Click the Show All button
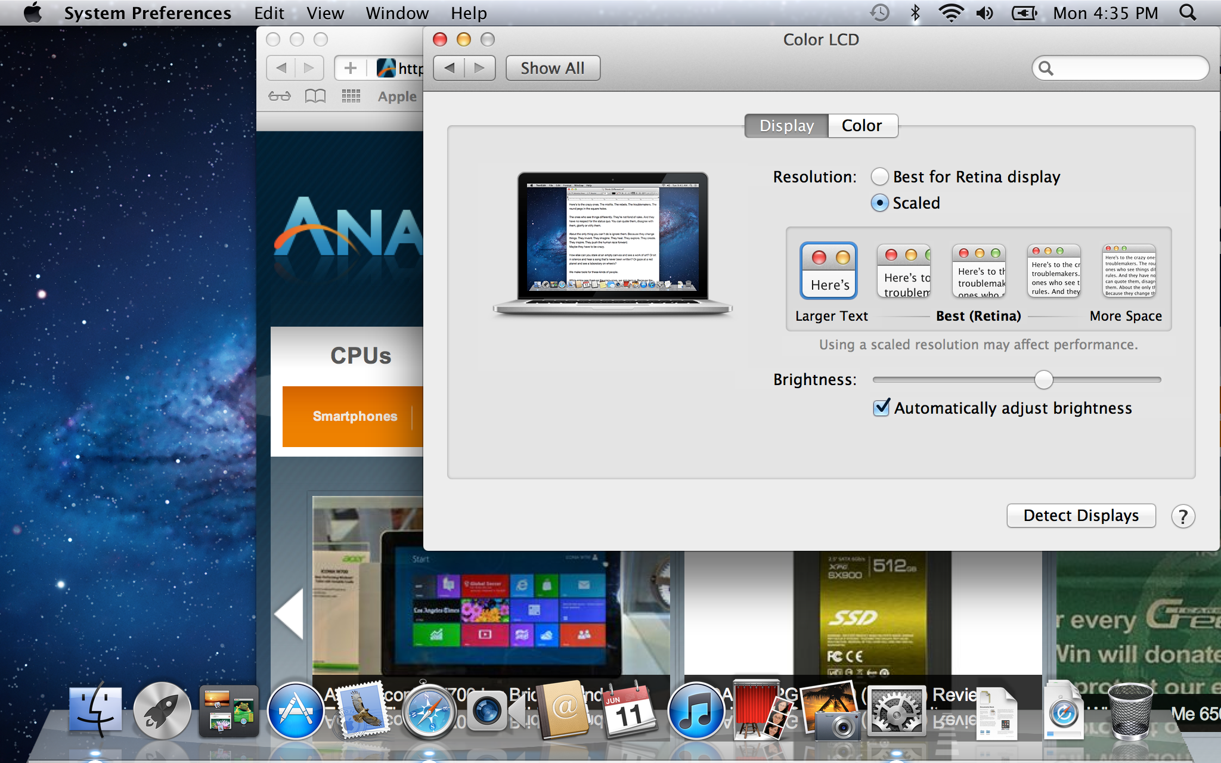This screenshot has height=763, width=1221. [x=552, y=69]
